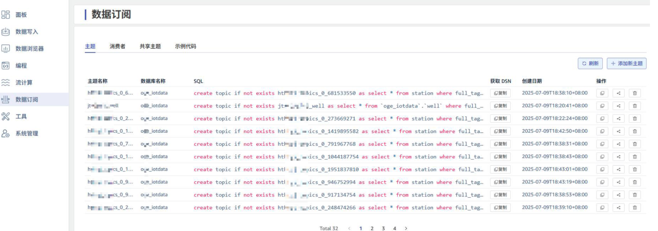Click share icon for row created 18:38:10

point(619,93)
